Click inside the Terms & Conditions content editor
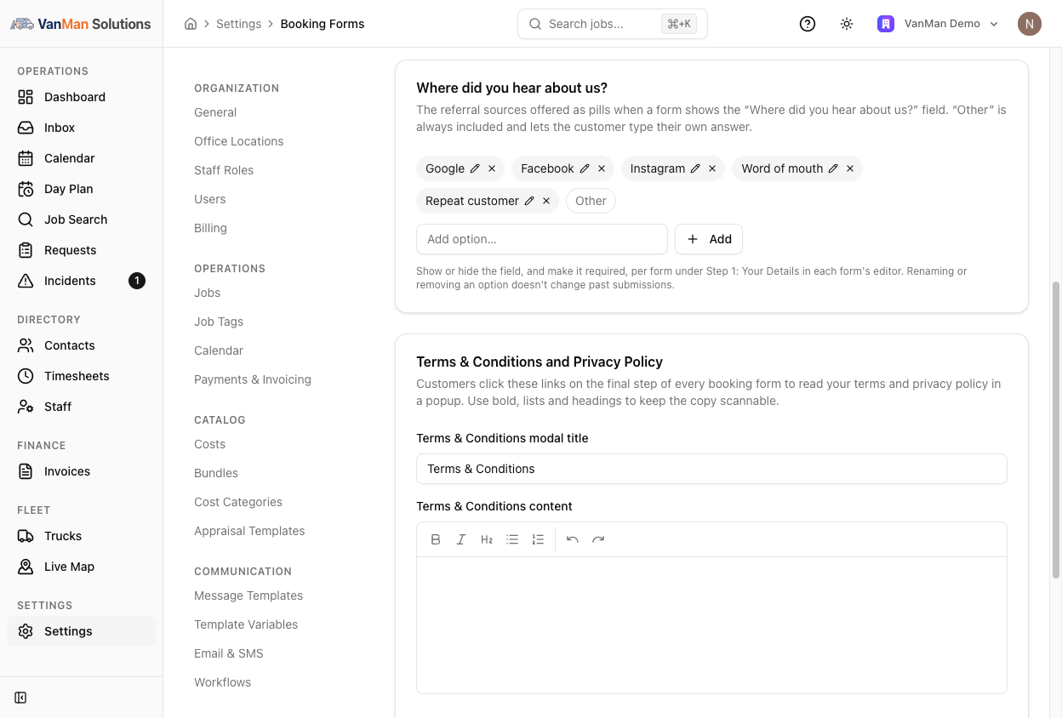Viewport: 1062px width, 718px height. coord(711,624)
